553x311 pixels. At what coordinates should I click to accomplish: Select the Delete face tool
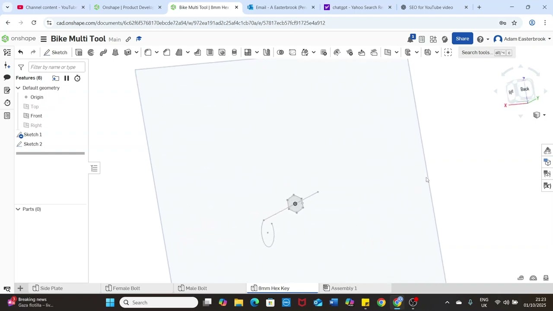pos(350,52)
